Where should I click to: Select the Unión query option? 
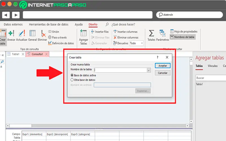(x=54, y=32)
